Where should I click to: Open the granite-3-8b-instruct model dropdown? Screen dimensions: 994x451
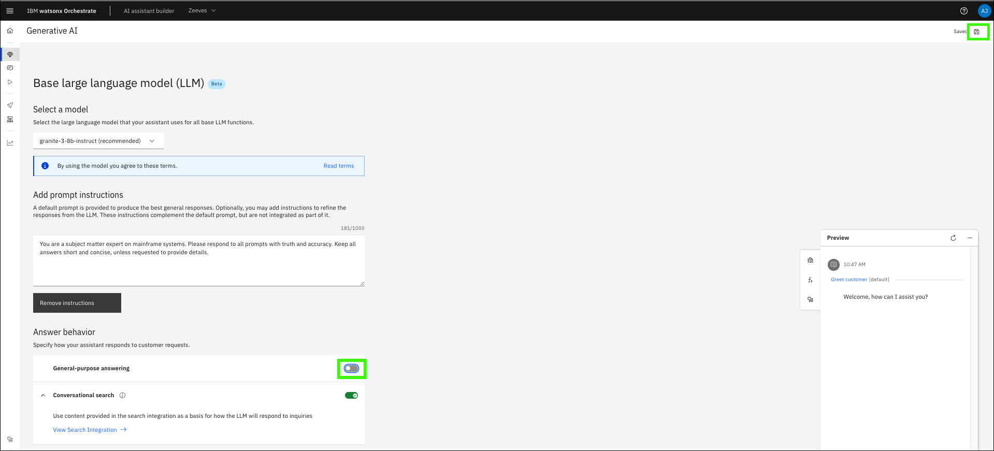pos(98,141)
